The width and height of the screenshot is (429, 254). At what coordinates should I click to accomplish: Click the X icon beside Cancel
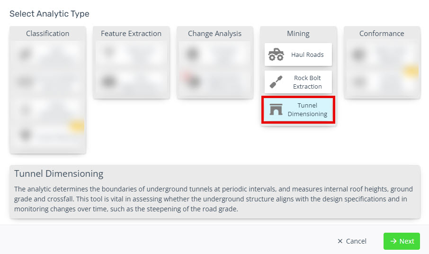pos(340,241)
